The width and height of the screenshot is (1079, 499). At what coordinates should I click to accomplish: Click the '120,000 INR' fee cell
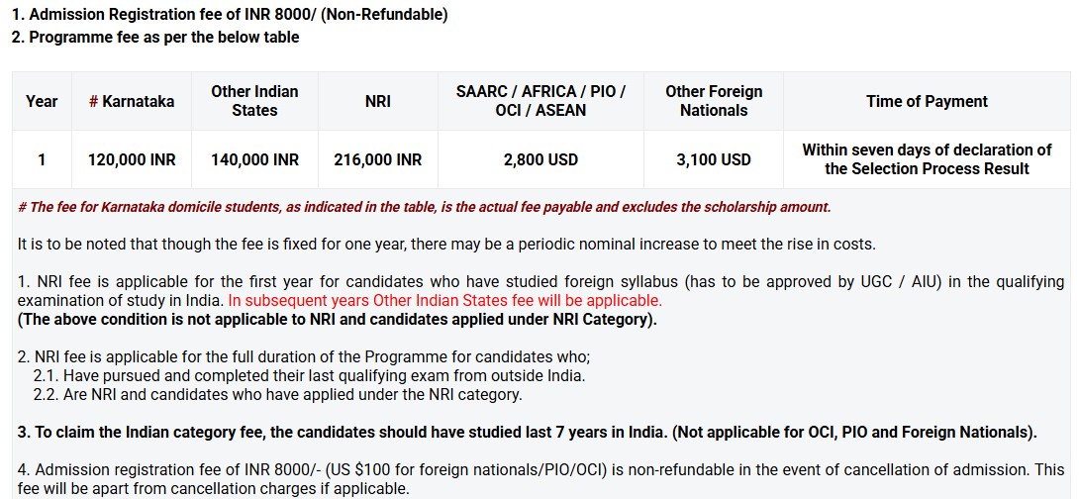click(x=132, y=159)
